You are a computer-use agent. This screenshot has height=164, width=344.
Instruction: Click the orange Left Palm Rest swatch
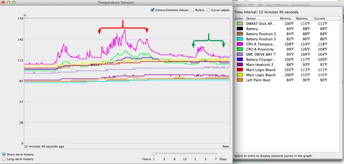(240, 80)
